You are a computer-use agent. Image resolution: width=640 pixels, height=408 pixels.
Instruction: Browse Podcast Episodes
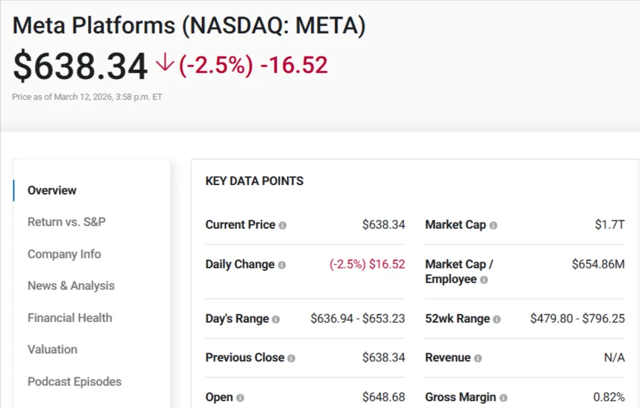coord(74,381)
